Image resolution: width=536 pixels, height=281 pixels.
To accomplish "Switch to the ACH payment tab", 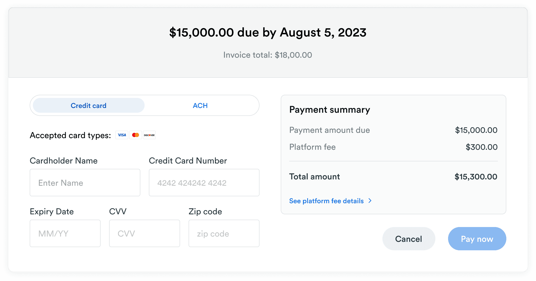I will (200, 105).
